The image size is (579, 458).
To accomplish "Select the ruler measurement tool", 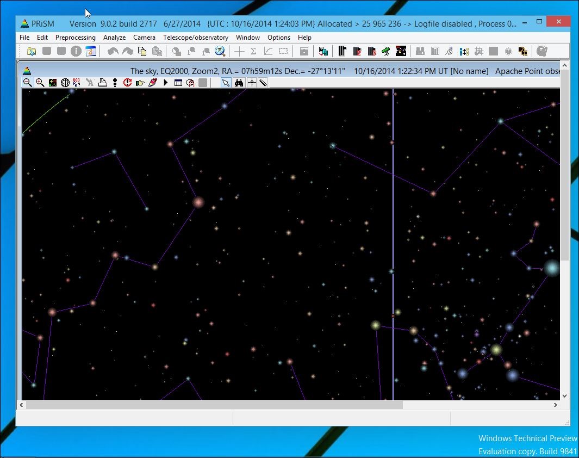I will [x=263, y=83].
